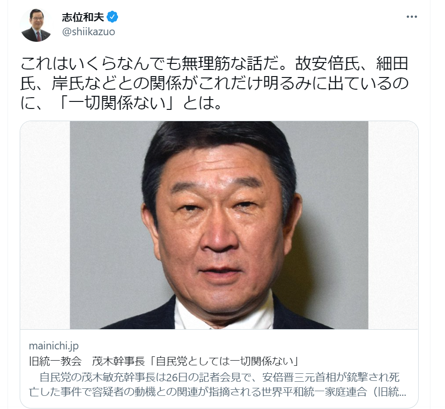Visit the @shiikazuo handle link
The height and width of the screenshot is (409, 445).
pyautogui.click(x=88, y=32)
